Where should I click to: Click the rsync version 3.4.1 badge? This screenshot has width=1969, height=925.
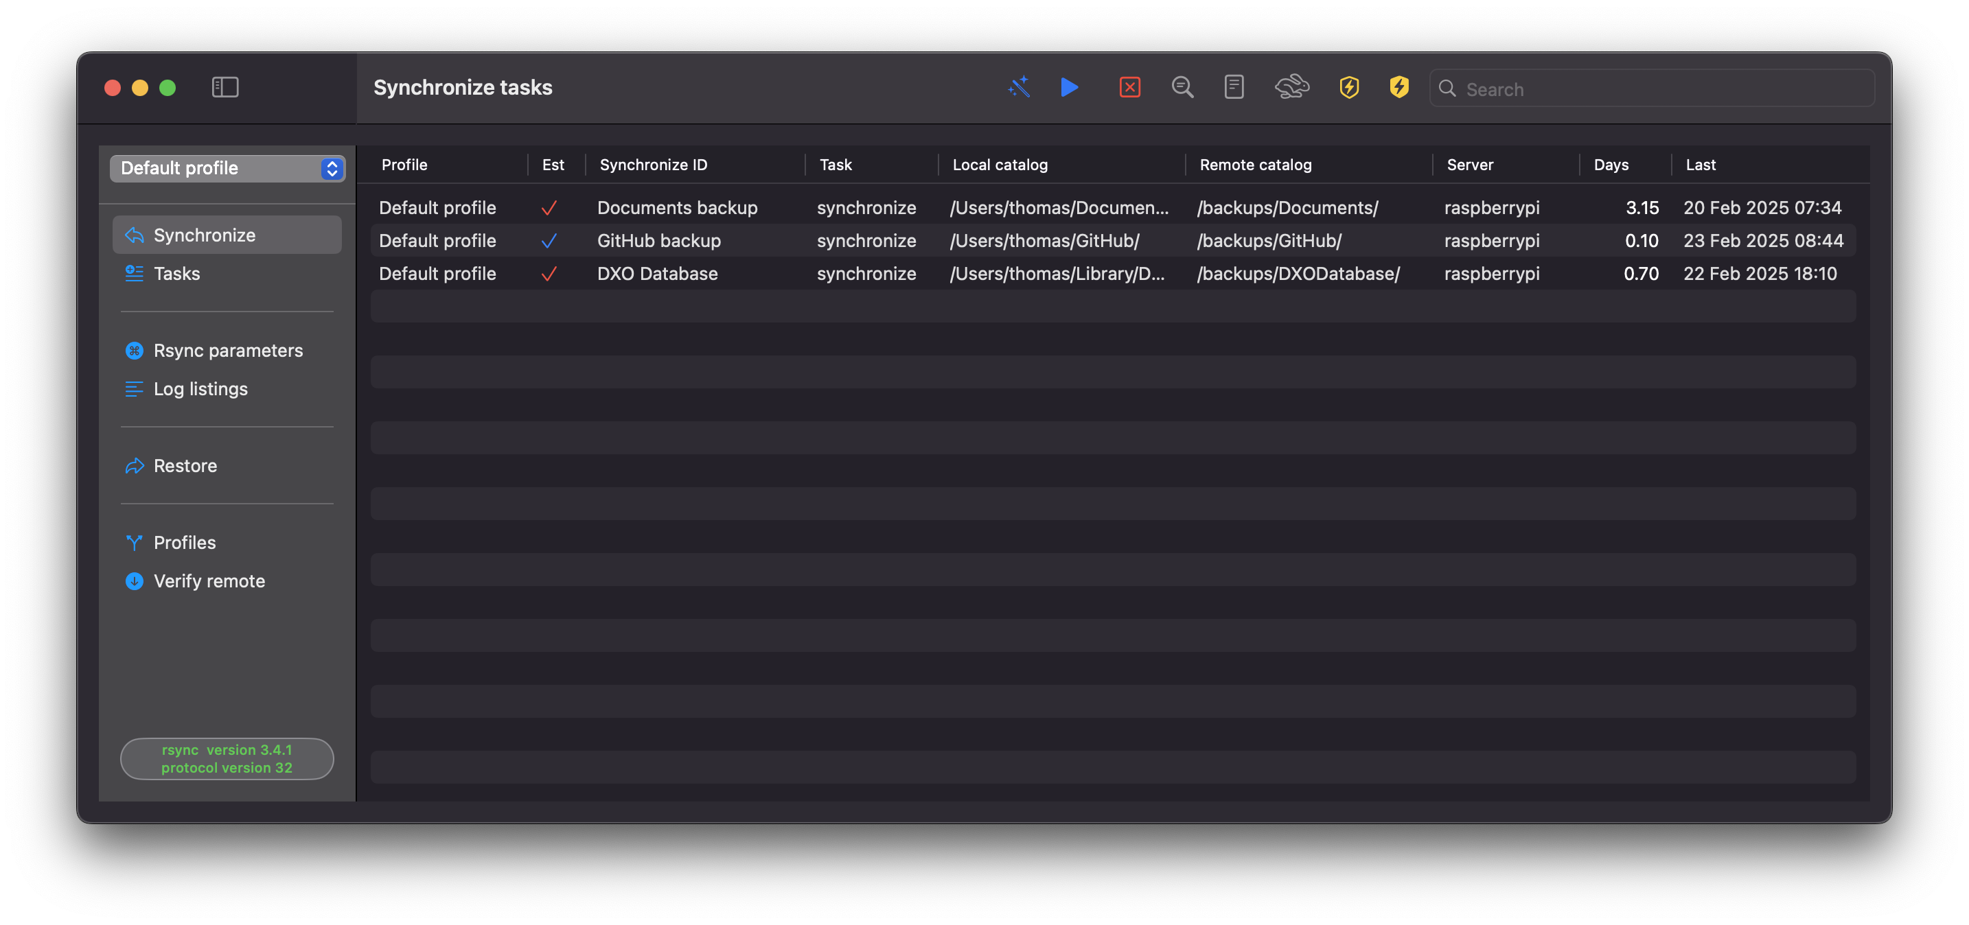(x=227, y=758)
